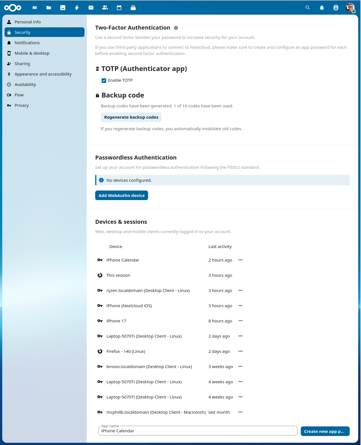Open actions menu for ryzen.localdomain device

pos(240,290)
